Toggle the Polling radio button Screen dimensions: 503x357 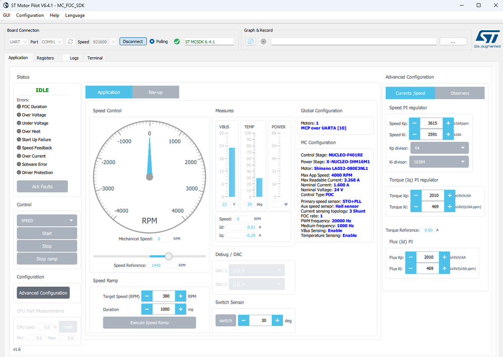tap(152, 42)
